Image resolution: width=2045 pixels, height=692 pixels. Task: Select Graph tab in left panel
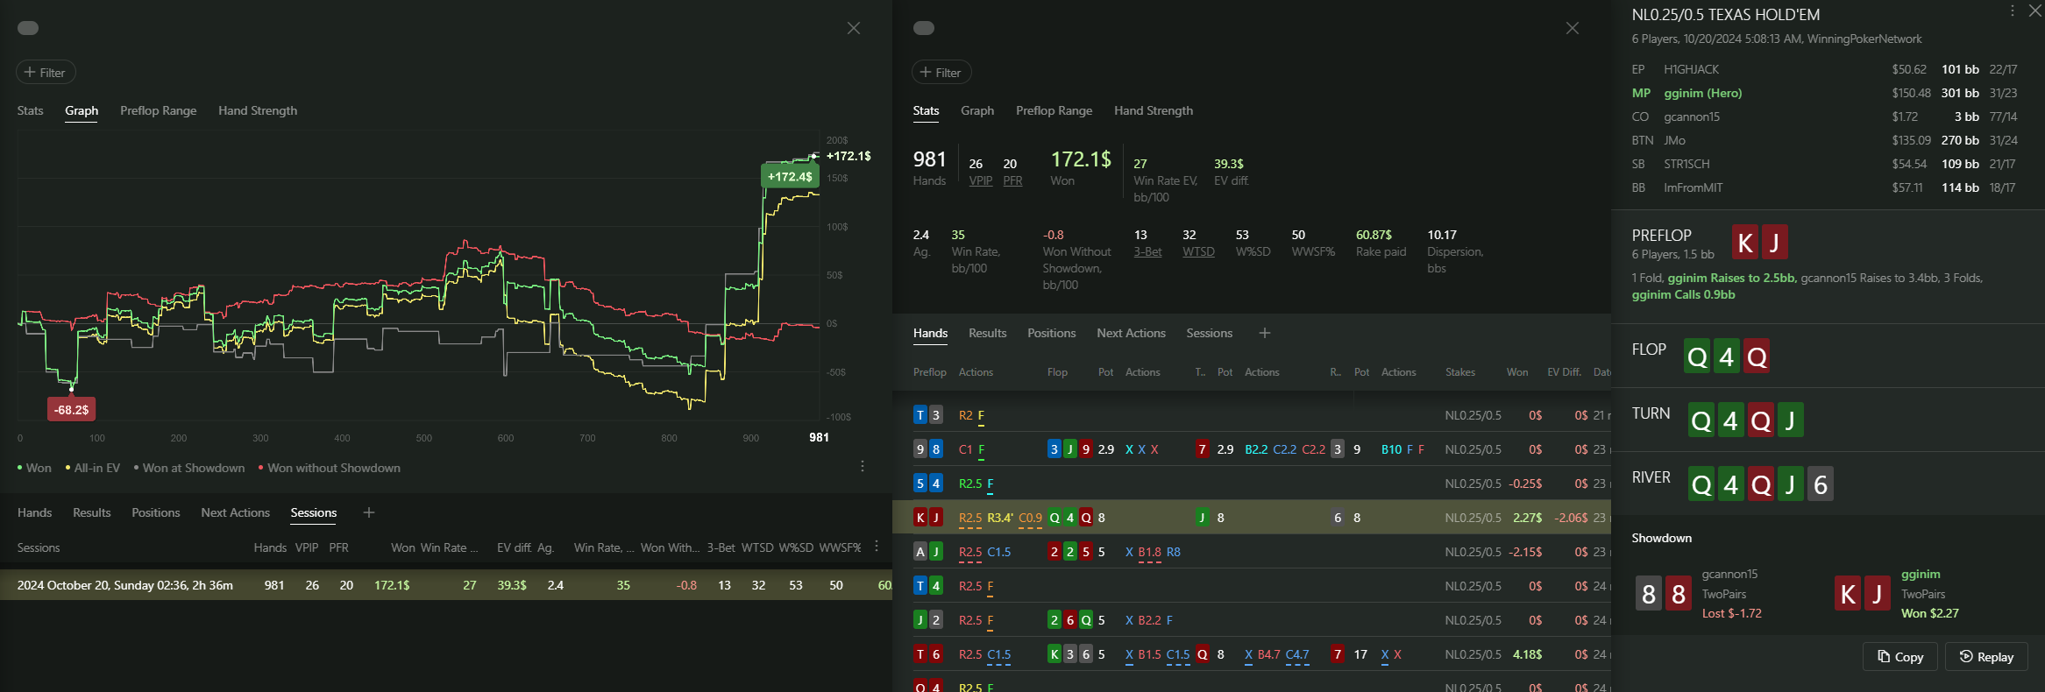tap(82, 110)
